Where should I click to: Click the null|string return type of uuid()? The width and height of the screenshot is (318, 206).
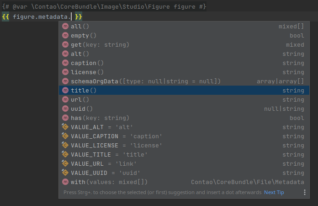(284, 108)
